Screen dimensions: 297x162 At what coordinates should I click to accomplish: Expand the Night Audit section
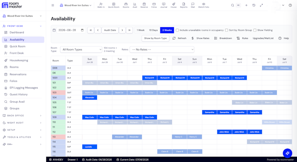[x=22, y=122]
